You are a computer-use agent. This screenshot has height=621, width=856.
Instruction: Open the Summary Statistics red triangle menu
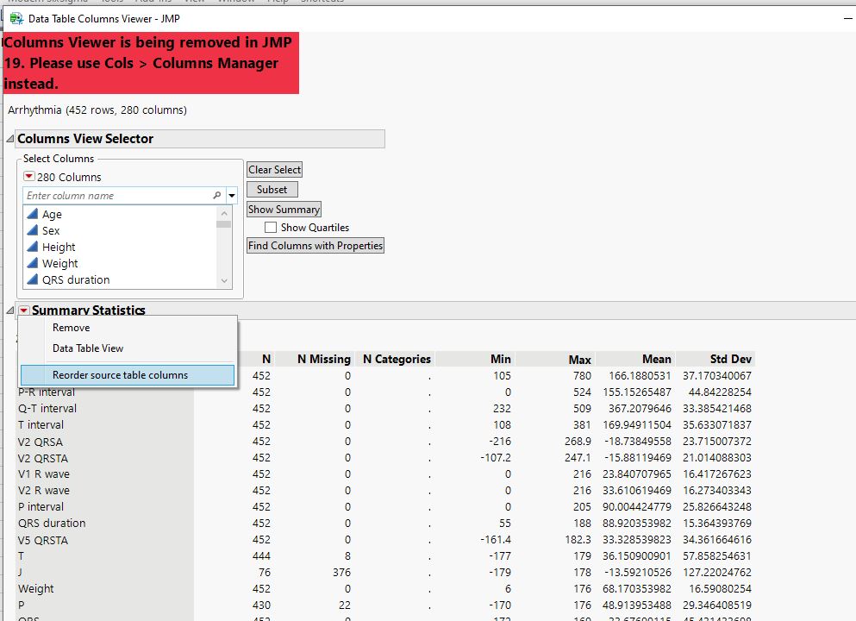(23, 310)
